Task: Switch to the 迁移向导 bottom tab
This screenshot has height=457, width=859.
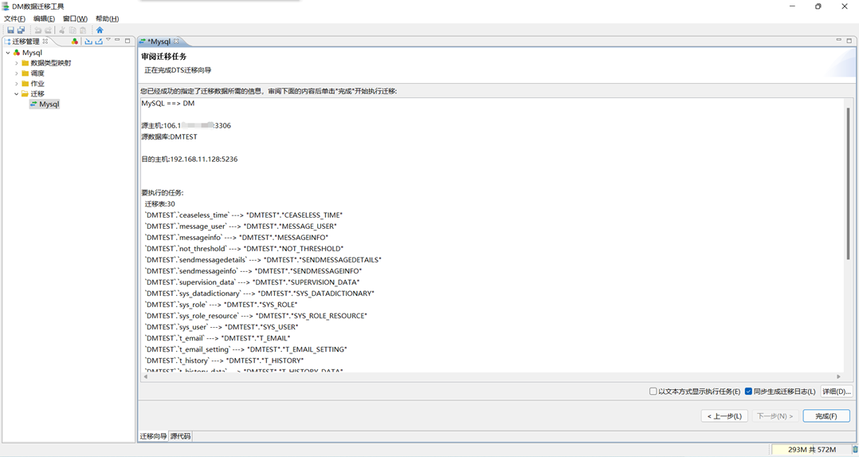Action: coord(153,436)
